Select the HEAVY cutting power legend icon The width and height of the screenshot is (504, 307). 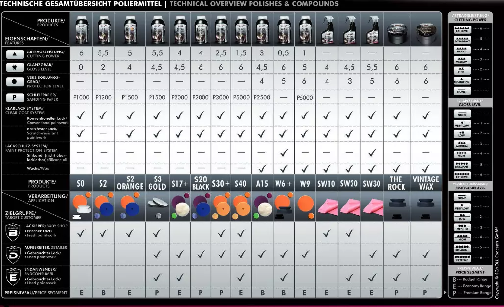462,50
